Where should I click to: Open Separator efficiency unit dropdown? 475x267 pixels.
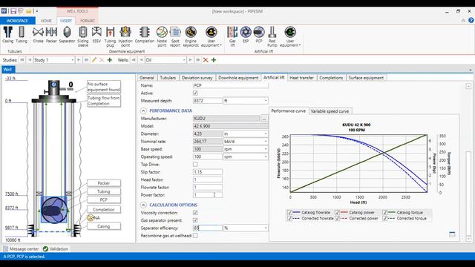266,228
